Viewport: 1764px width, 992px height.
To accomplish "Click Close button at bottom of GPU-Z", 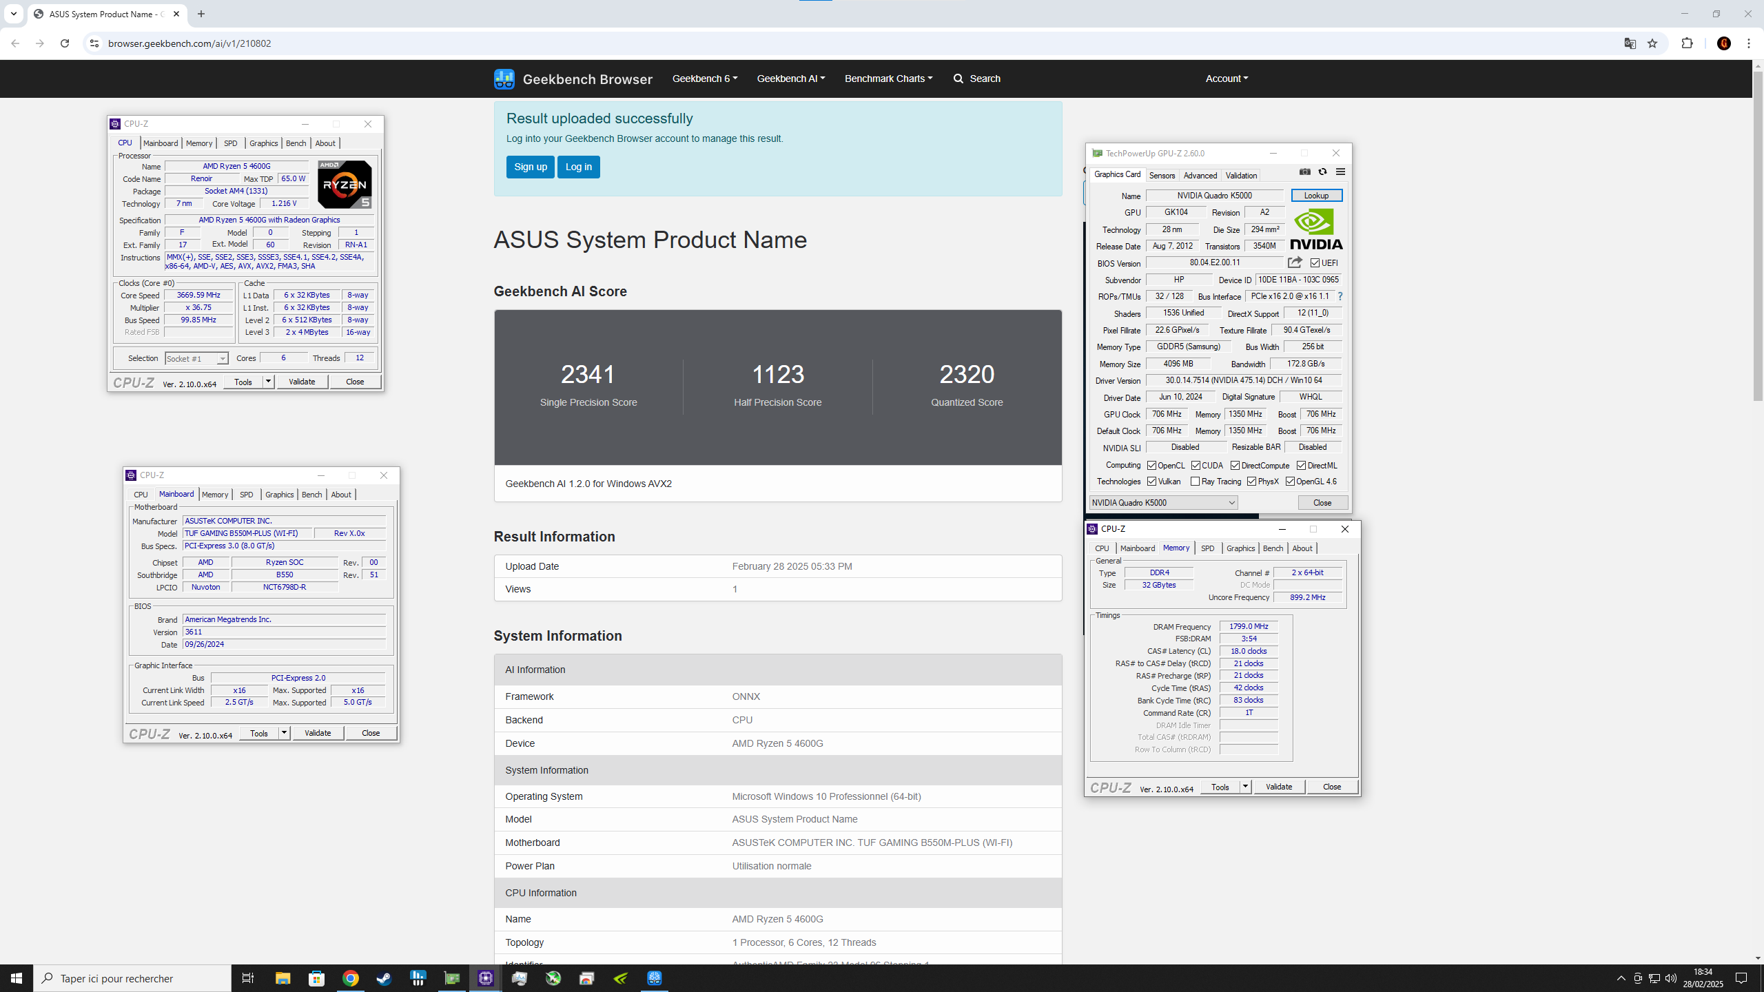I will (x=1322, y=503).
